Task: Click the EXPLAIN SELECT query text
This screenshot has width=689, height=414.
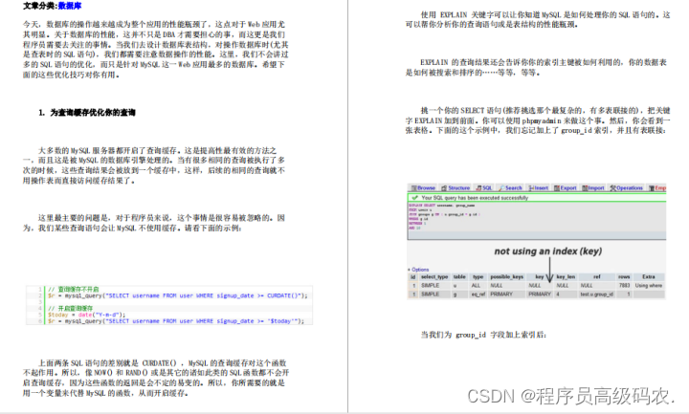Action: [x=441, y=206]
